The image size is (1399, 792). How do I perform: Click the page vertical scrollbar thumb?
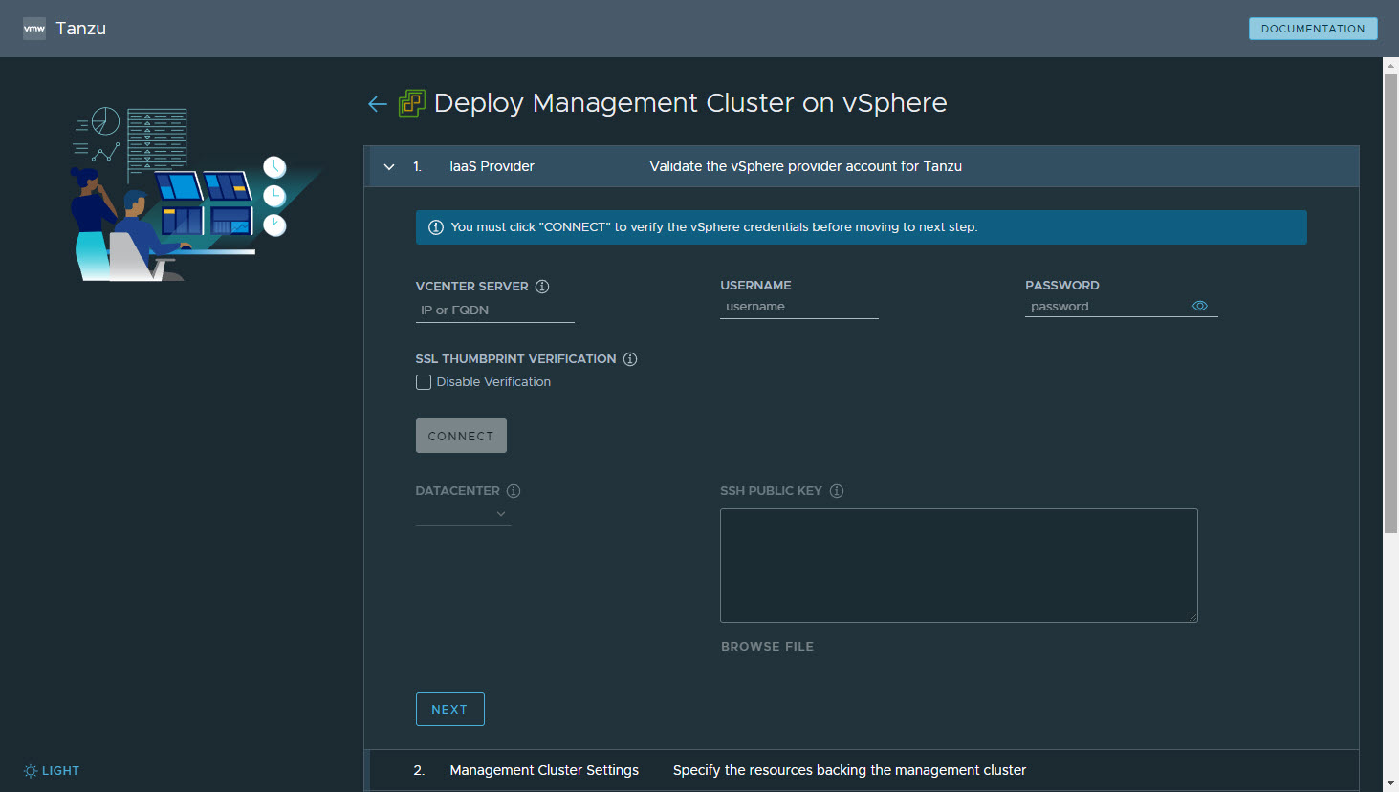point(1390,303)
